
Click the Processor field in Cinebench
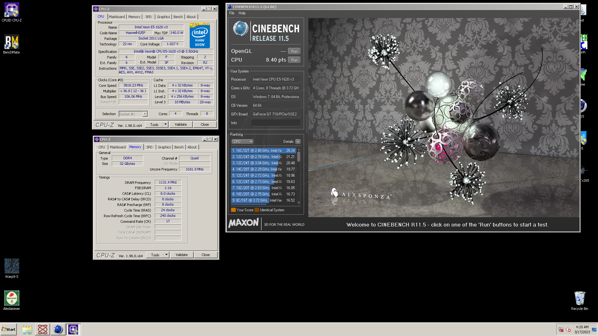(276, 79)
